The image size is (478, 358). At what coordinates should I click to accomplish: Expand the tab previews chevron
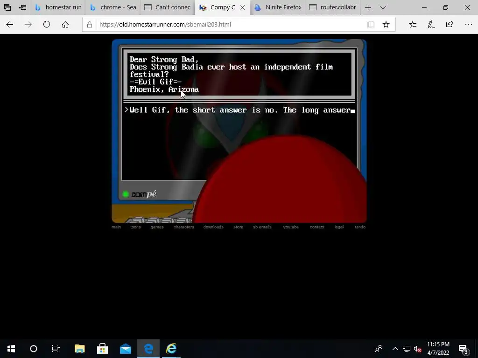(x=383, y=7)
